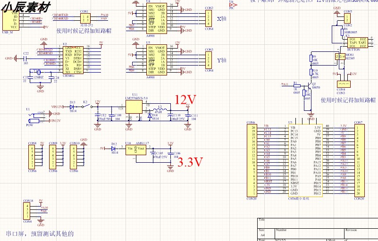Select the CON10 GND pin header
Screen dimensions: 378x241
[x=74, y=157]
